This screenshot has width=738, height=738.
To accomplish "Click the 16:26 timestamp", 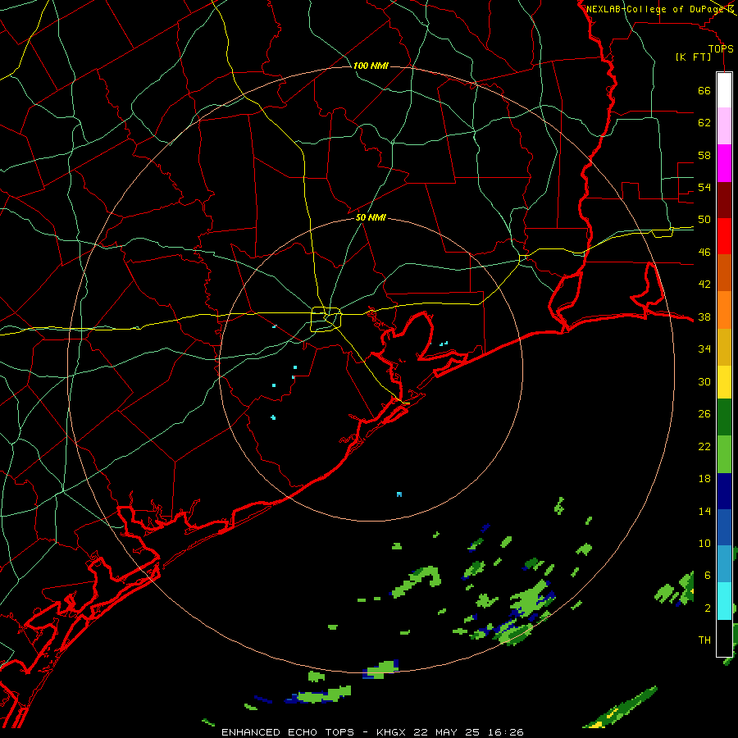I will (505, 732).
